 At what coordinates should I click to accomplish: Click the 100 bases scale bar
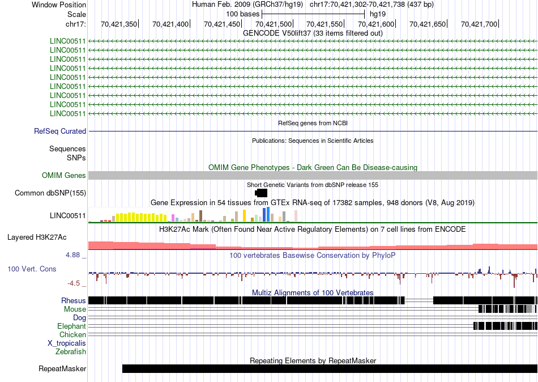click(x=313, y=14)
